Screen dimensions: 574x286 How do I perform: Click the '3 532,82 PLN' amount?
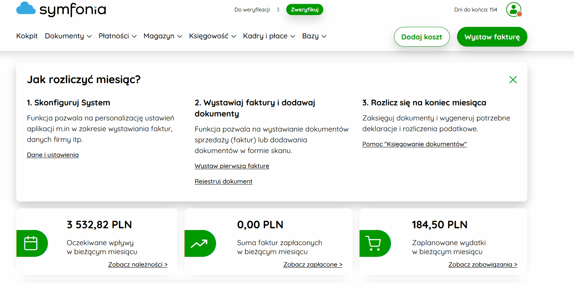point(99,225)
